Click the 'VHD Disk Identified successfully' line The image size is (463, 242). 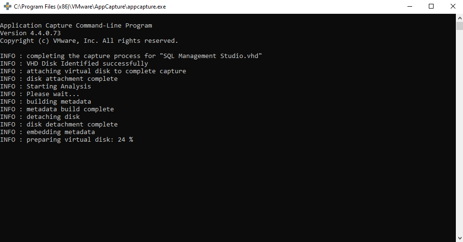[x=74, y=64]
